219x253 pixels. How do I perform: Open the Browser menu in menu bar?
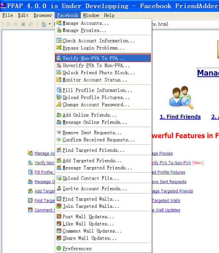[43, 15]
